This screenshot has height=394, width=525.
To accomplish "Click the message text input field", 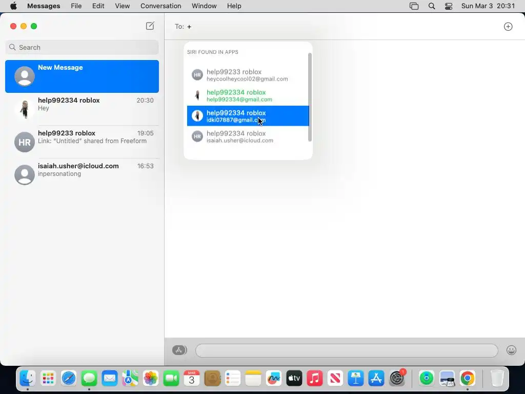I will tap(347, 350).
